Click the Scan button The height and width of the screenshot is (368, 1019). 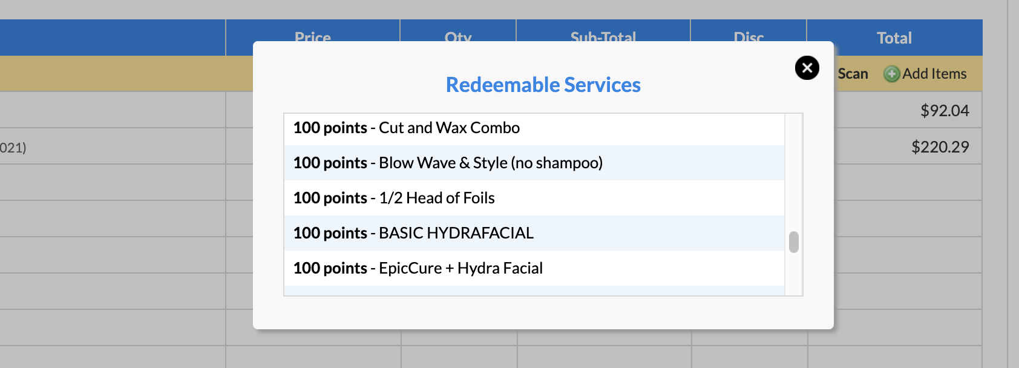[853, 74]
